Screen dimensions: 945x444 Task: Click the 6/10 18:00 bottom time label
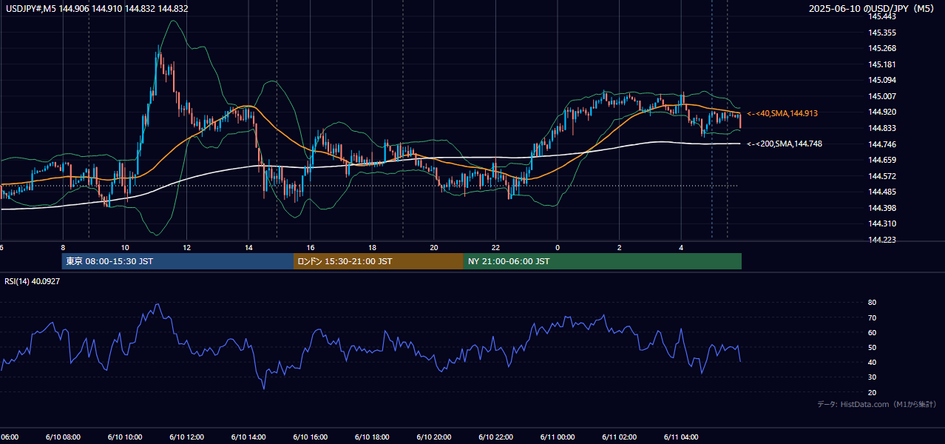pyautogui.click(x=372, y=437)
